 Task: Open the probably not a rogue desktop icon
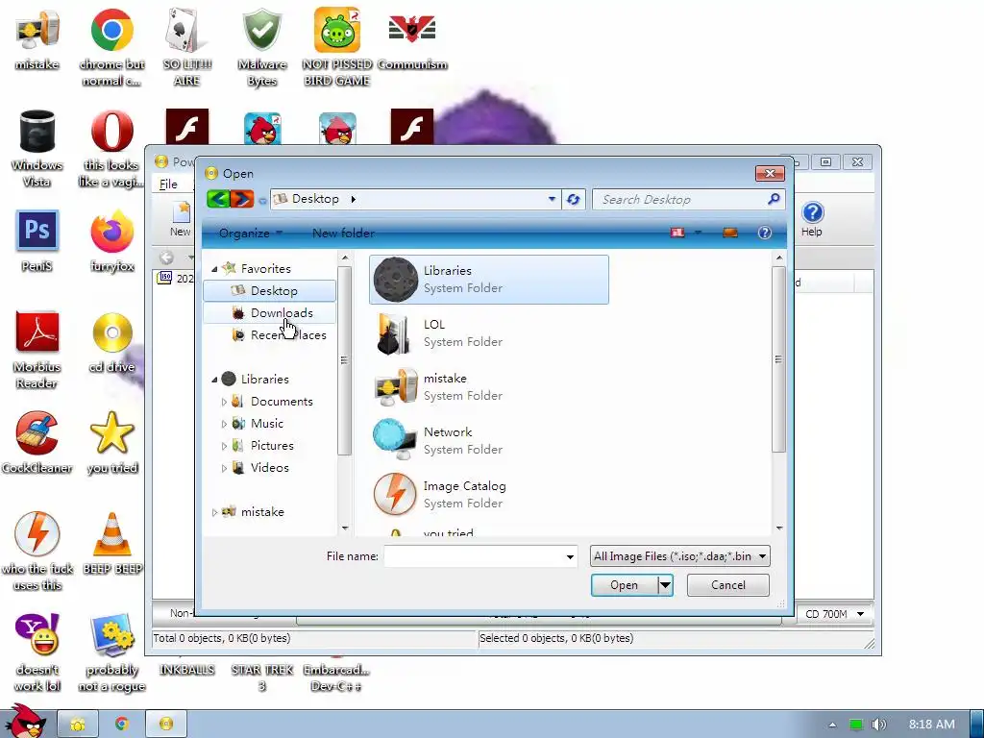(x=111, y=652)
